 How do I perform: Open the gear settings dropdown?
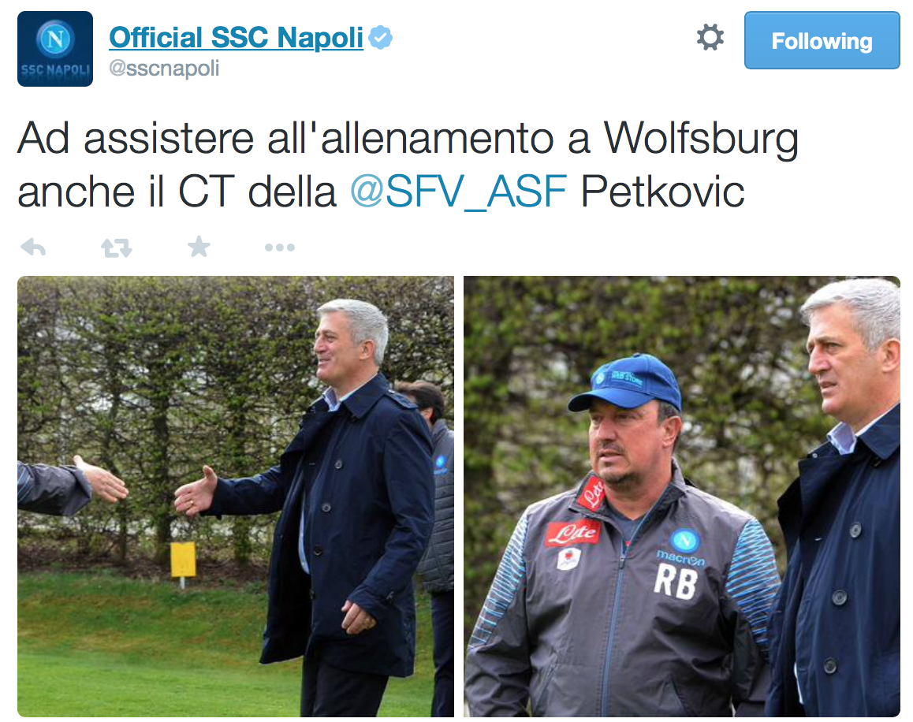710,37
